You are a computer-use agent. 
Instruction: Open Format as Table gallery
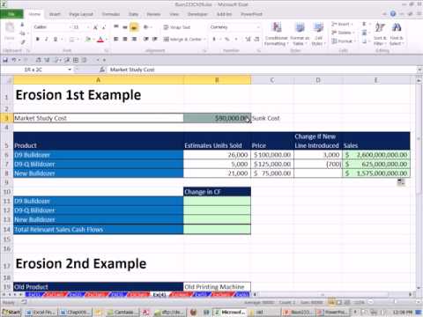pos(300,33)
